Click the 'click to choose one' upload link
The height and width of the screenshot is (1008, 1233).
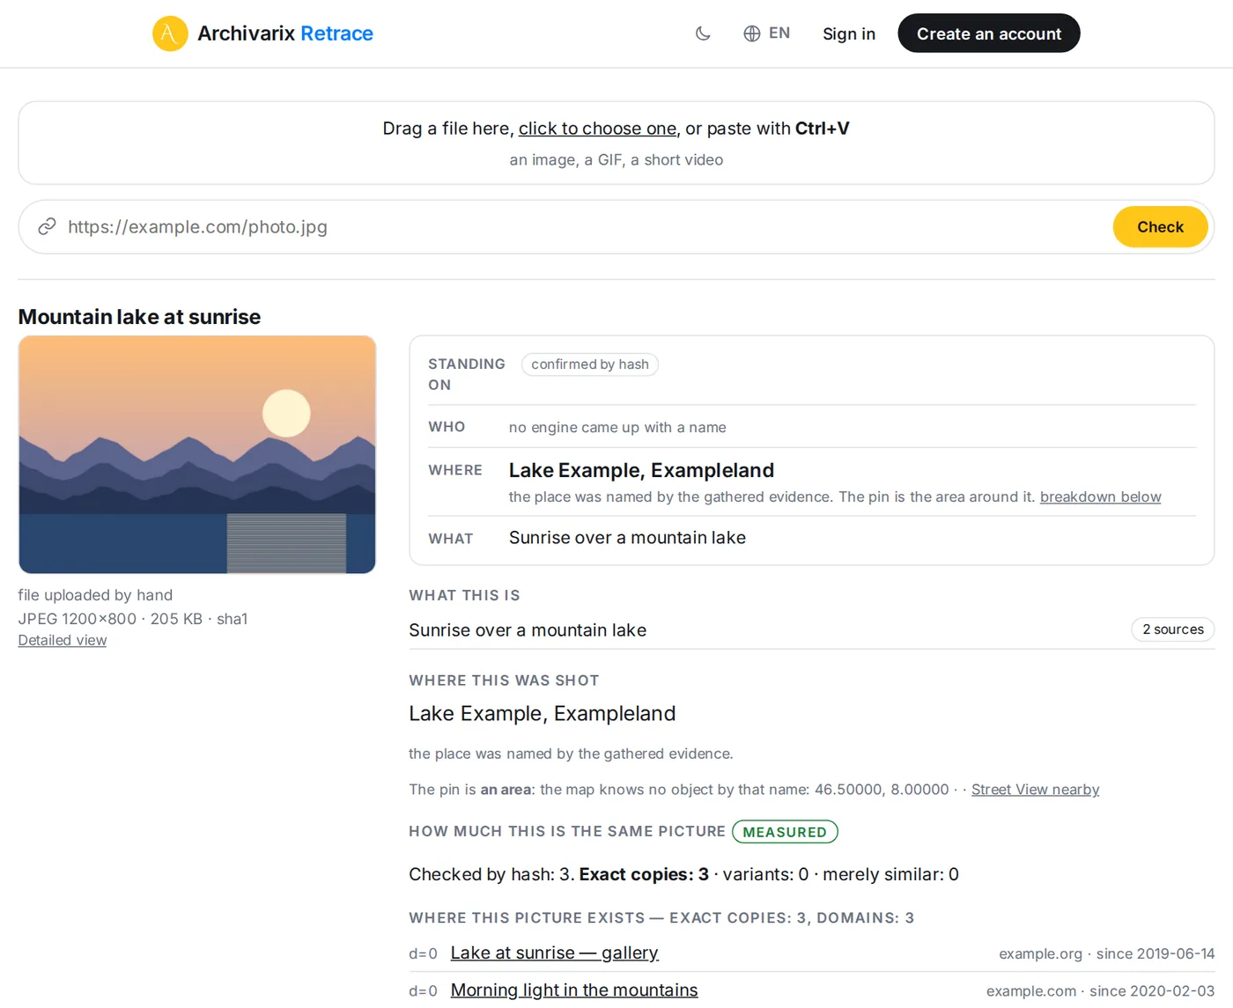pos(597,129)
